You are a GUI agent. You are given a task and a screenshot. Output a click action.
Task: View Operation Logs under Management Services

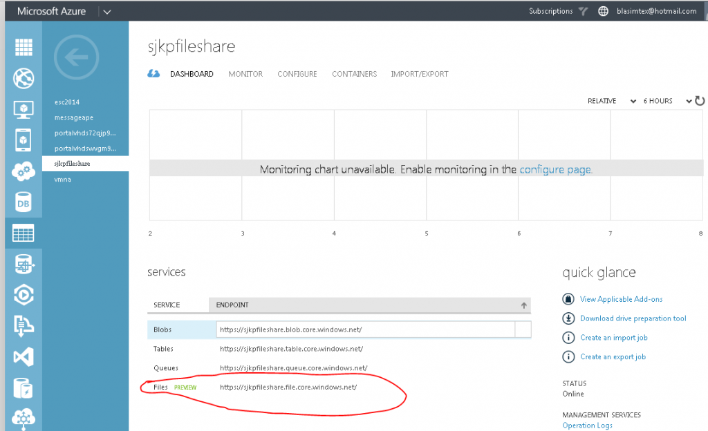pyautogui.click(x=587, y=425)
